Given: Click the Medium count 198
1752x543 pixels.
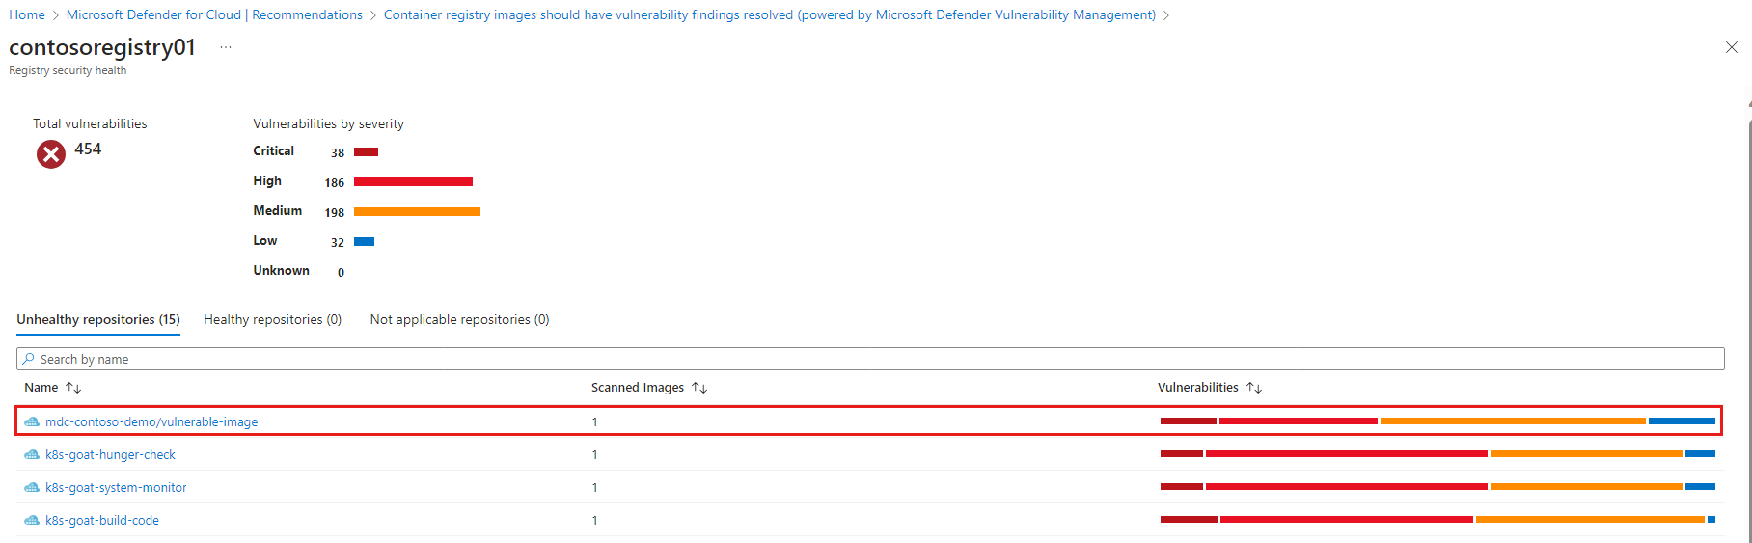Looking at the screenshot, I should pyautogui.click(x=335, y=213).
